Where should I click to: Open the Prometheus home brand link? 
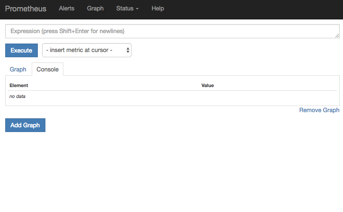[26, 9]
